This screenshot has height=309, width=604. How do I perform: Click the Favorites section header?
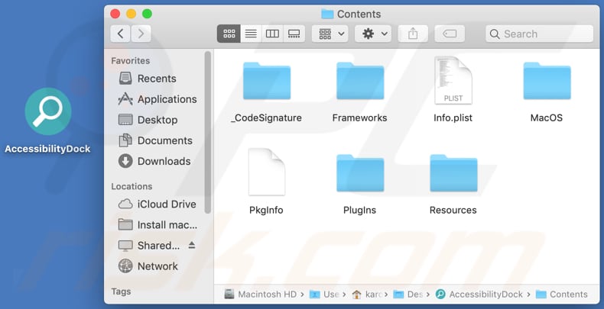point(130,61)
